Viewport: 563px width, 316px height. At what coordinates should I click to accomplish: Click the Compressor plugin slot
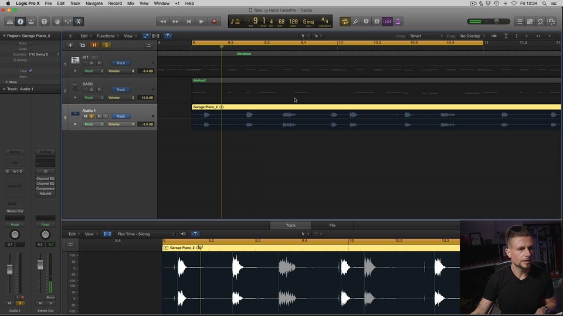(x=45, y=188)
